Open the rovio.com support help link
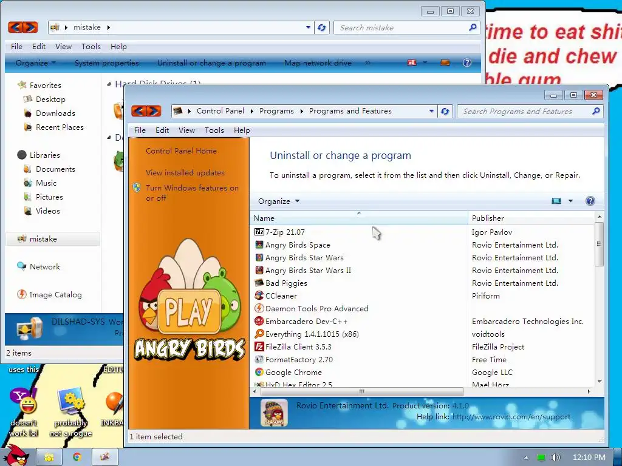The height and width of the screenshot is (466, 622). click(x=511, y=417)
